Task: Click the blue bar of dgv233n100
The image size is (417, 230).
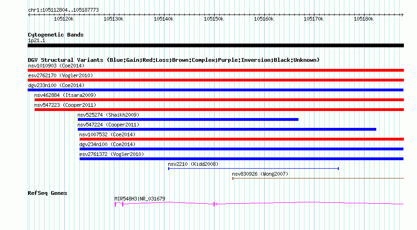Action: 216,90
